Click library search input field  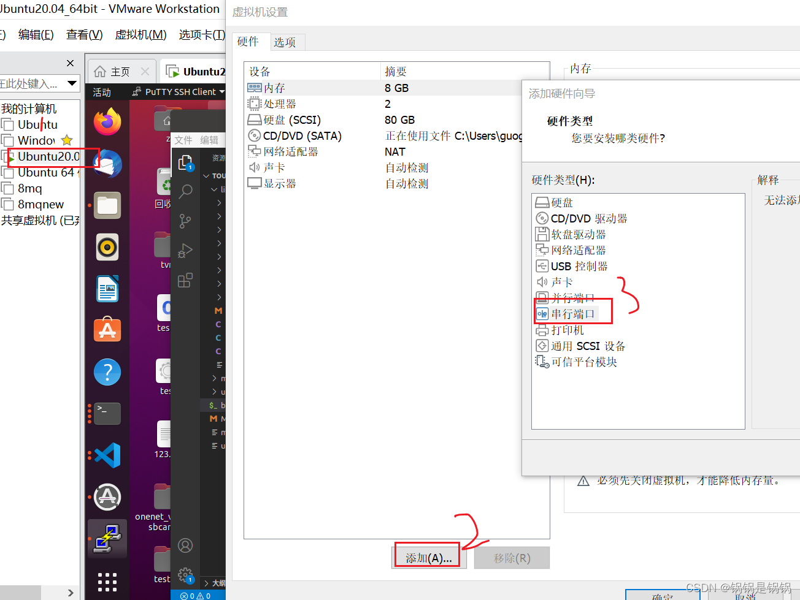tap(31, 83)
